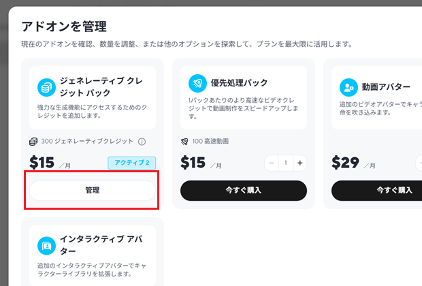Click 今すぐ購入 for 優先処理パック

point(243,191)
